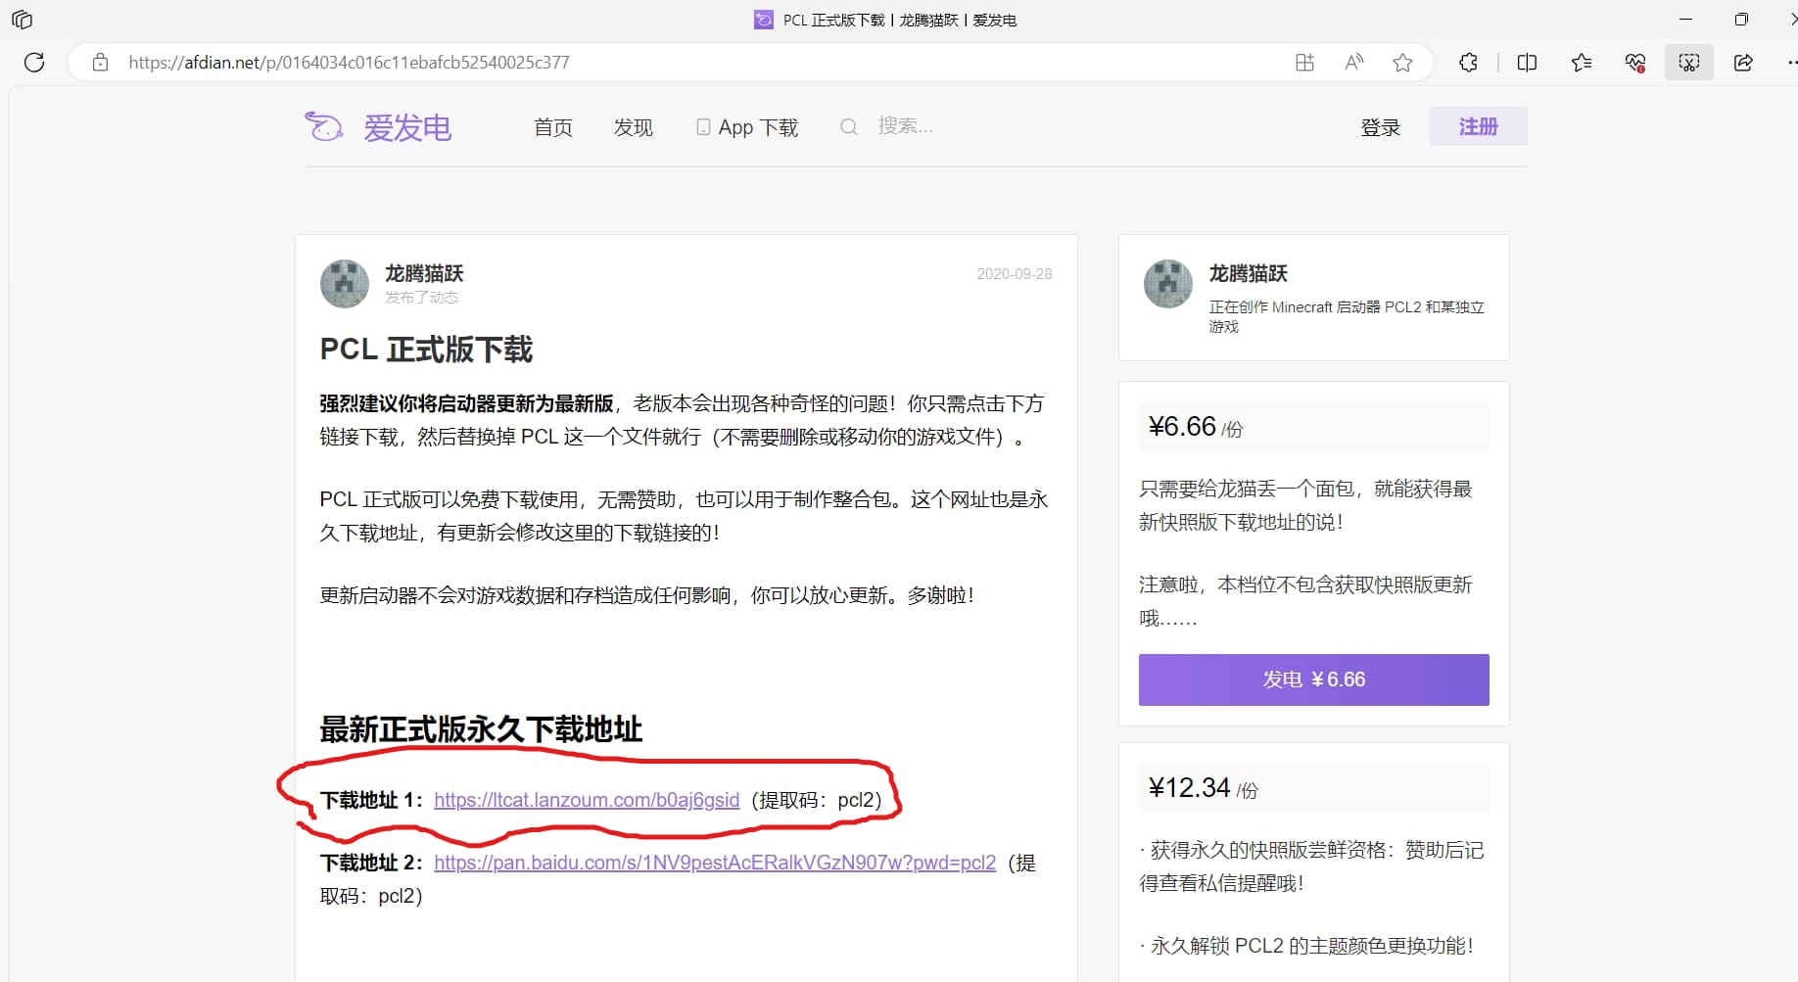View site permissions via the lock icon
1798x982 pixels.
(x=100, y=62)
